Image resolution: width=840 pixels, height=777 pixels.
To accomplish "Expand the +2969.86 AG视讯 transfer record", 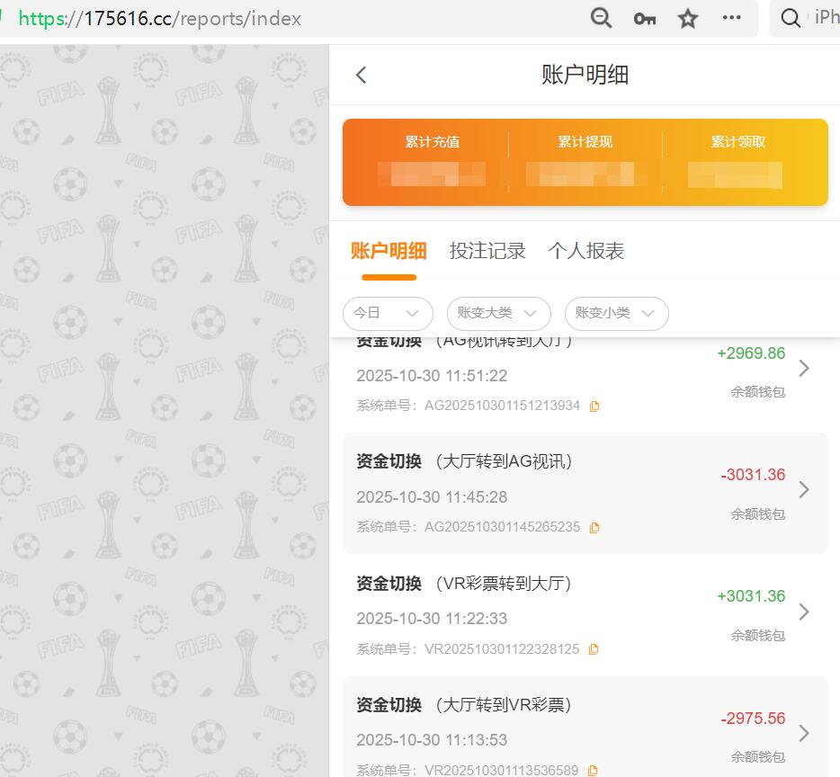I will click(803, 368).
